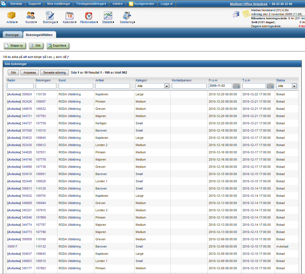Viewport: 305px width, 274px height.
Task: Open row number 344731
Action: (27, 116)
